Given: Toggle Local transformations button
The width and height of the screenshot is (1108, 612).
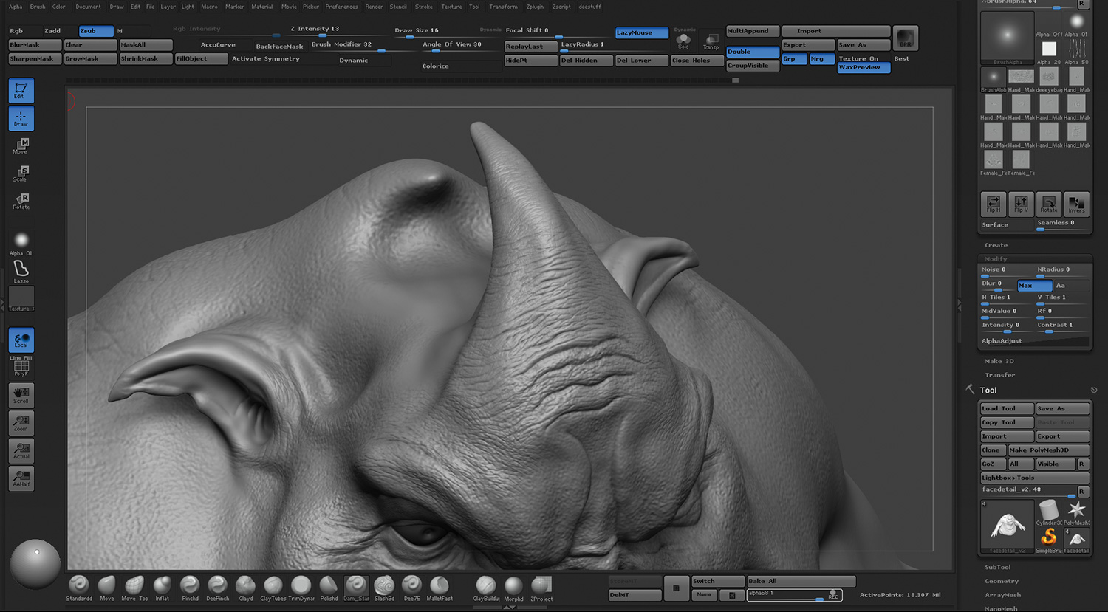Looking at the screenshot, I should (x=21, y=340).
